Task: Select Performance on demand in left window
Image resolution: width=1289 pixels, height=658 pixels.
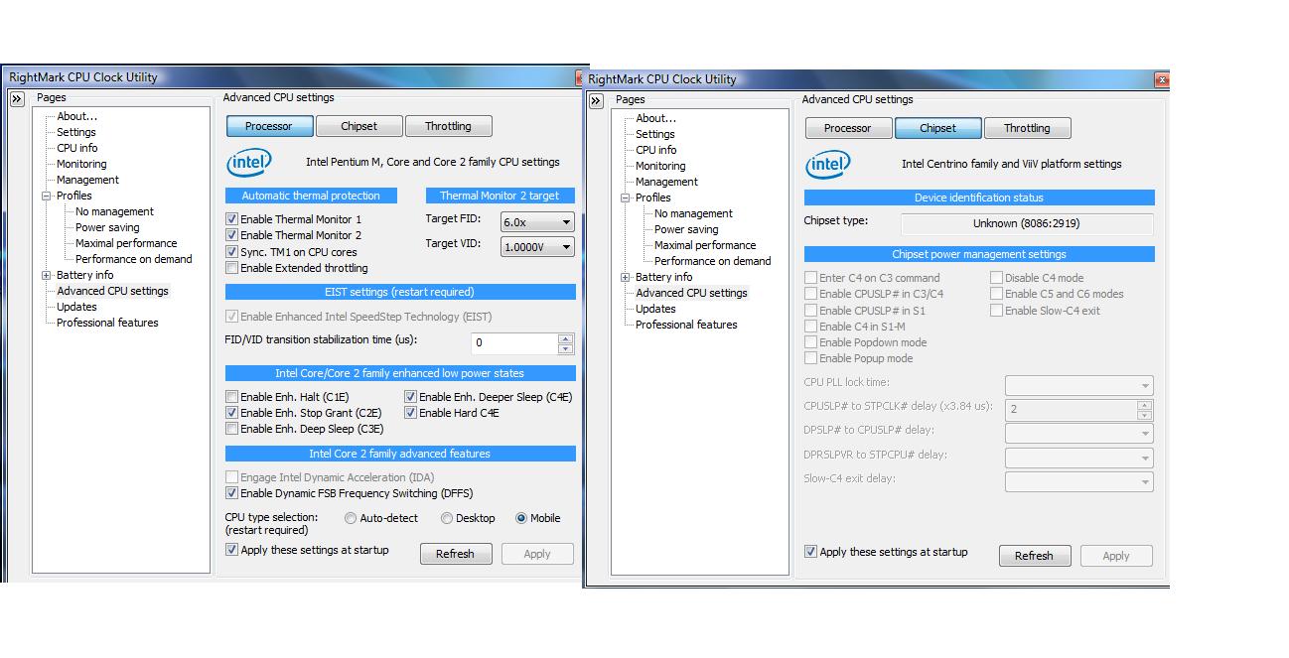Action: tap(134, 259)
